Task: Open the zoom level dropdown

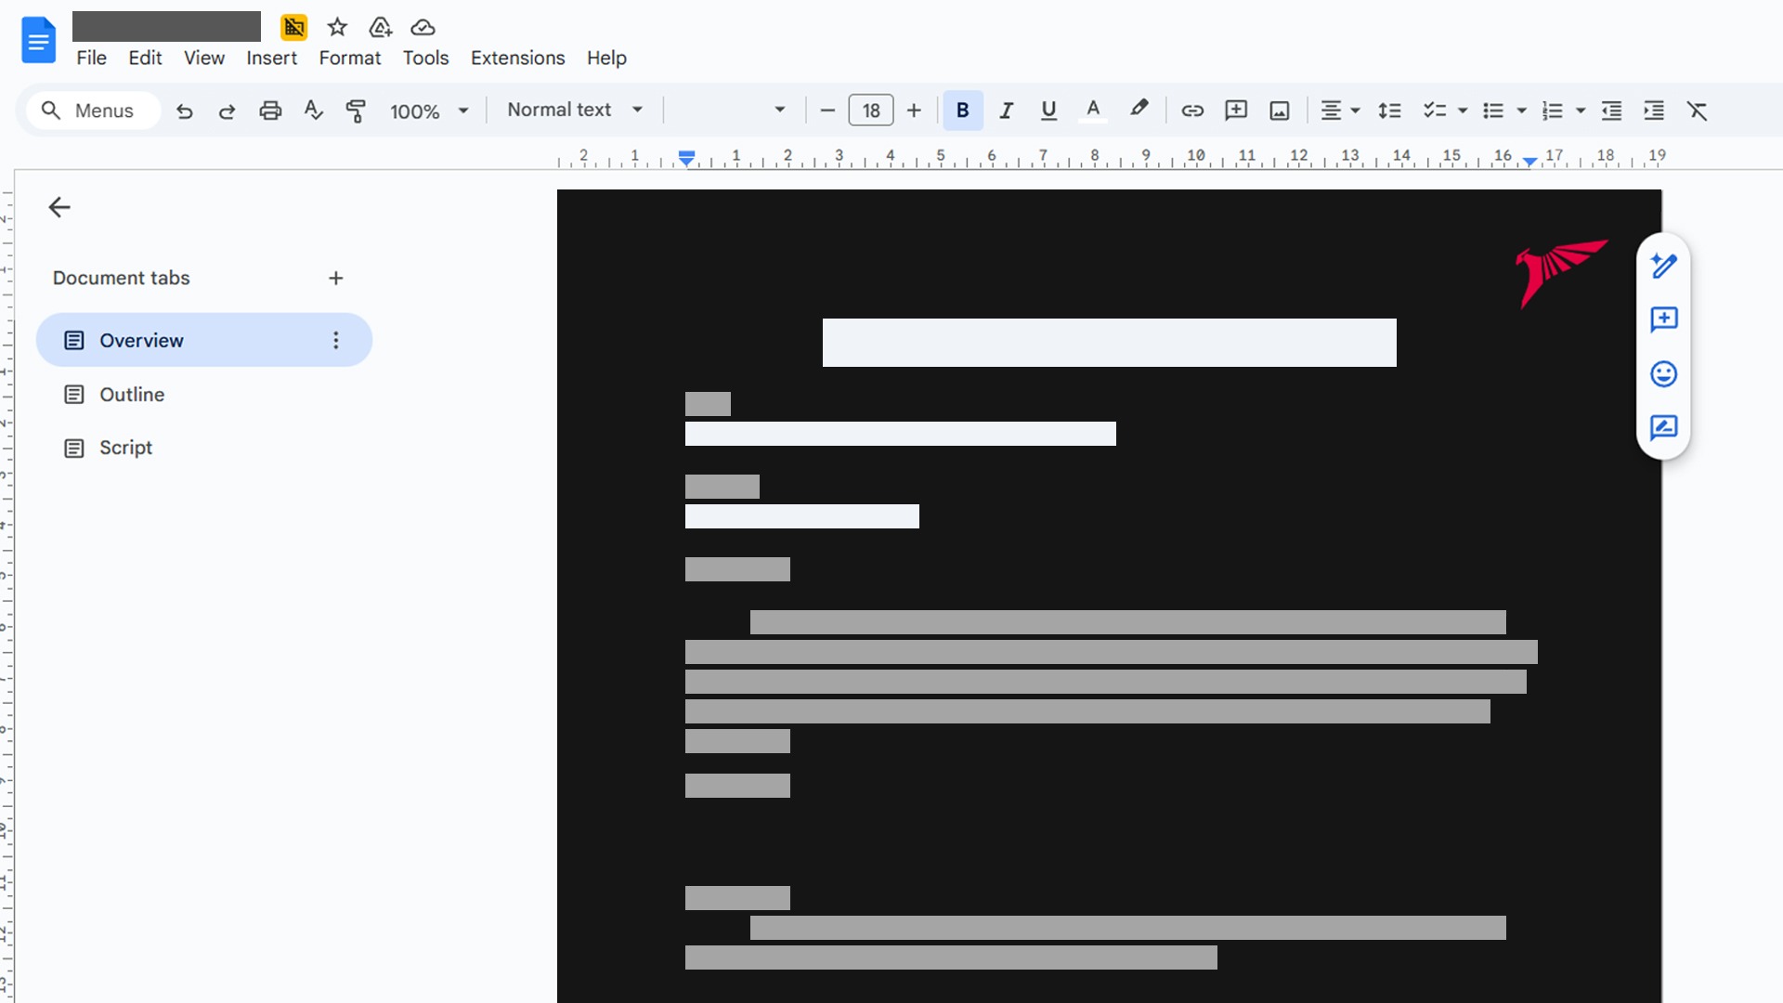Action: point(429,111)
